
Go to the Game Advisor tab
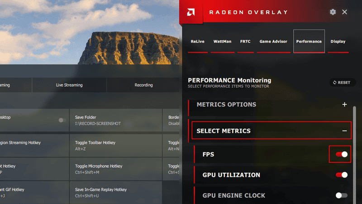(x=273, y=42)
